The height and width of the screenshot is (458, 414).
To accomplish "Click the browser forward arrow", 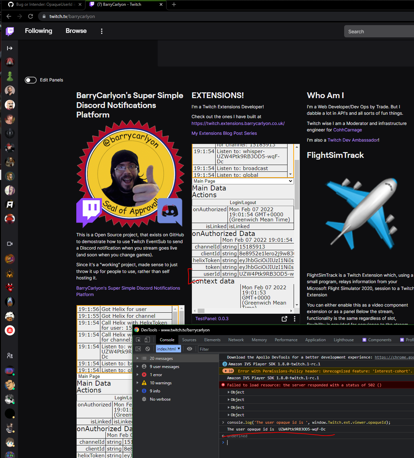I will pos(20,16).
